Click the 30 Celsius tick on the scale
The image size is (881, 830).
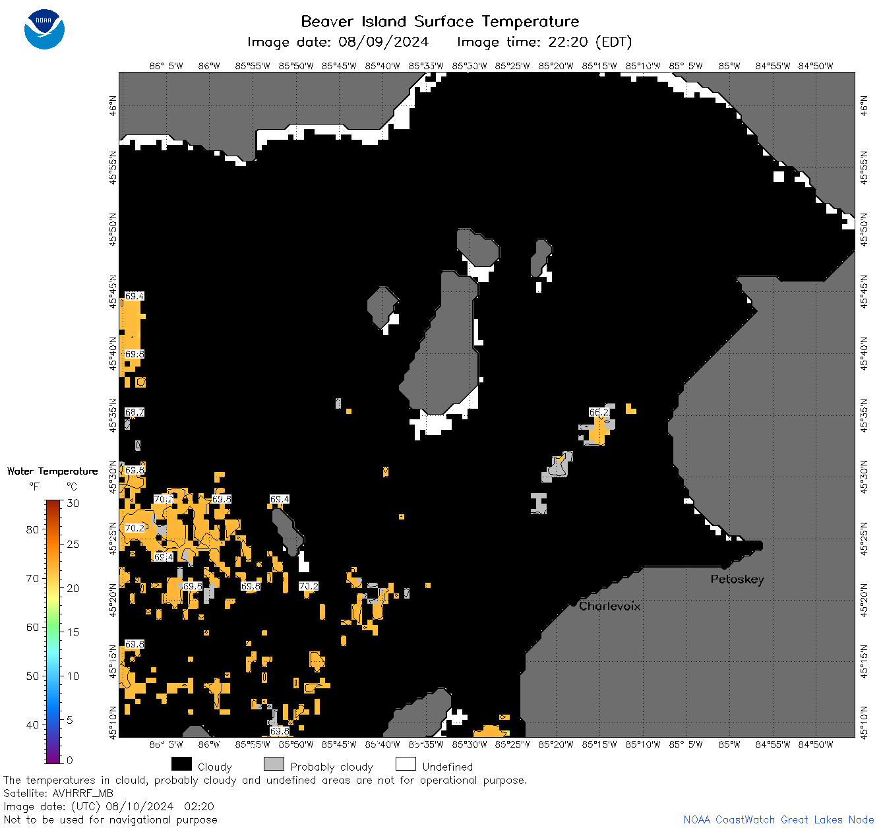73,503
